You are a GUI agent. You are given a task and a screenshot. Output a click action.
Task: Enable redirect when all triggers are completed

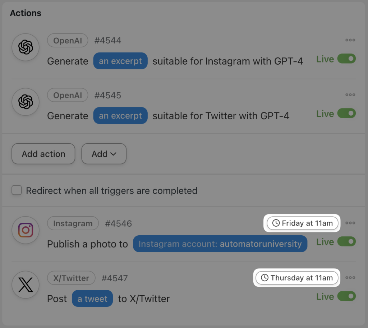[x=17, y=190]
